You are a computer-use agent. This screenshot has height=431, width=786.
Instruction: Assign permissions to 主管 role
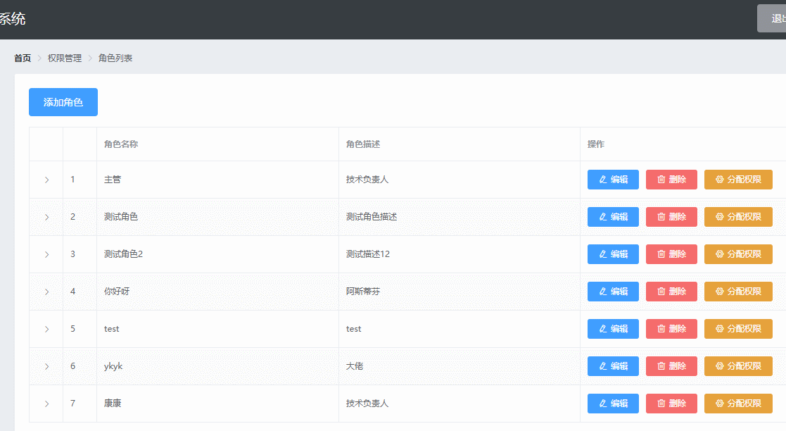[x=738, y=179]
